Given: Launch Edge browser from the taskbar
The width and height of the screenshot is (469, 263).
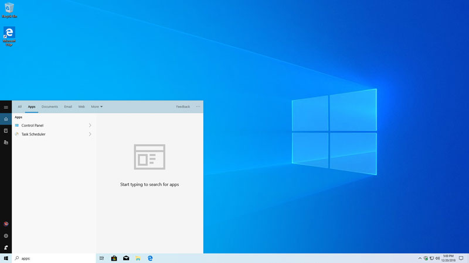Looking at the screenshot, I should 150,258.
